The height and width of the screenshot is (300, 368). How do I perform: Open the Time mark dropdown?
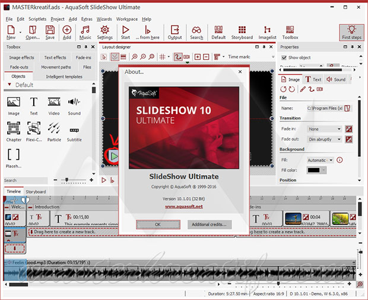point(273,57)
